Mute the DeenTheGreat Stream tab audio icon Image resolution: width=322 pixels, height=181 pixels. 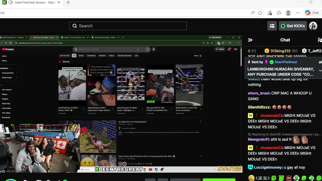10,3
